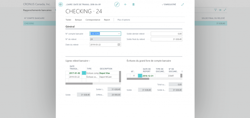250x118 pixels.
Task: Open the N° compte bancaire dropdown
Action: [x=119, y=34]
